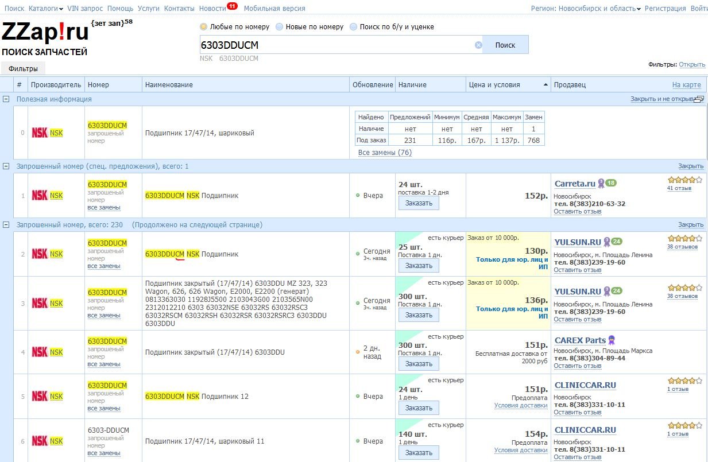Click star rating for Carreta.ru

point(684,180)
